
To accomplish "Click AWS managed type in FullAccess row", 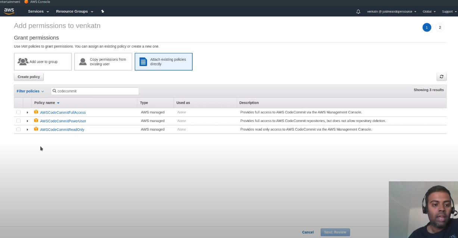I will pyautogui.click(x=153, y=112).
